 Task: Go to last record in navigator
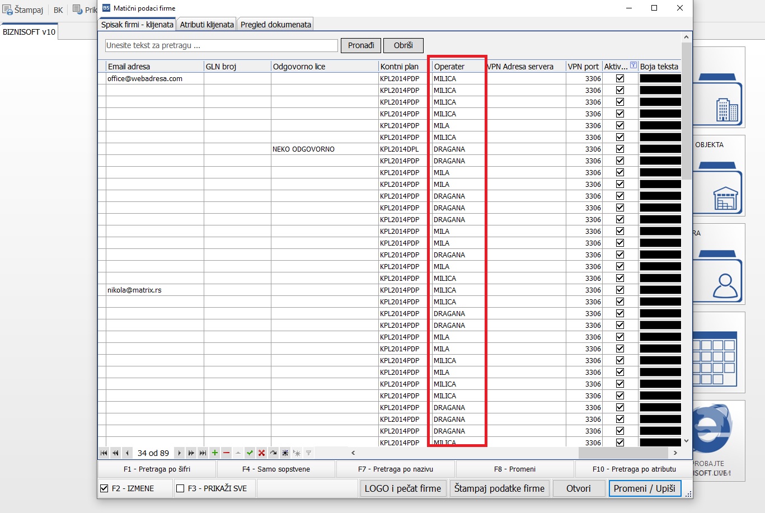(203, 453)
